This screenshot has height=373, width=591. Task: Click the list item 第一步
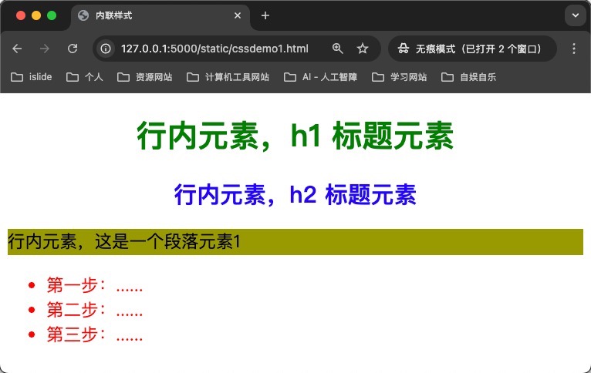pos(95,285)
